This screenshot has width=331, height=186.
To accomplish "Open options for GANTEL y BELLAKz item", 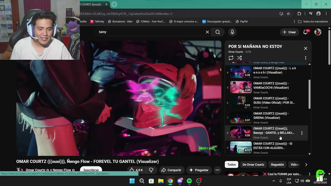I will (x=302, y=133).
